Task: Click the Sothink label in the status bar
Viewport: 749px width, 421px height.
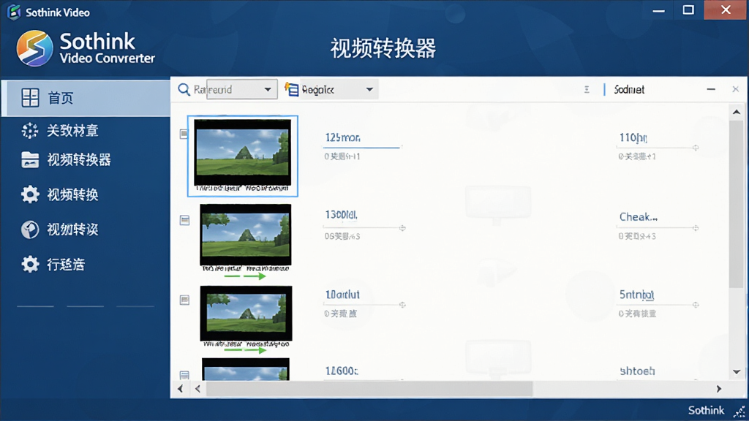Action: (x=706, y=411)
